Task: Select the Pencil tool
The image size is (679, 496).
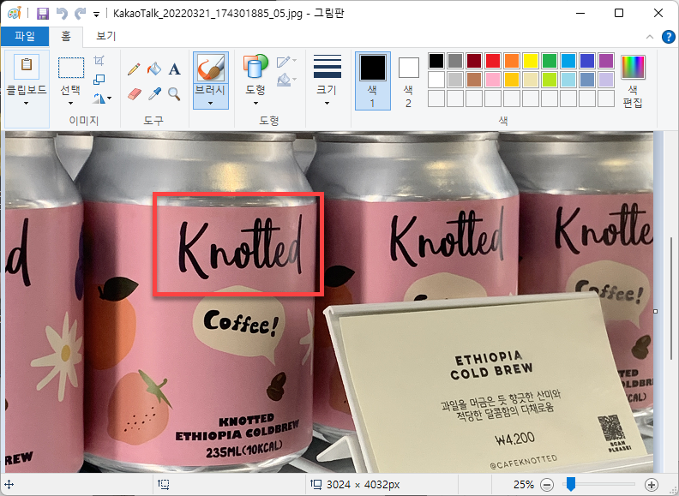Action: click(x=134, y=69)
